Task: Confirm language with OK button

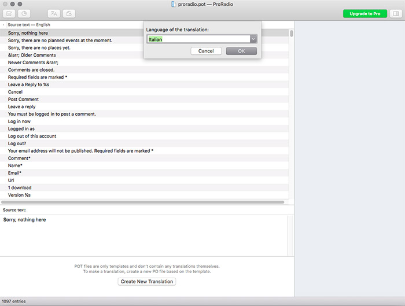Action: pos(241,51)
